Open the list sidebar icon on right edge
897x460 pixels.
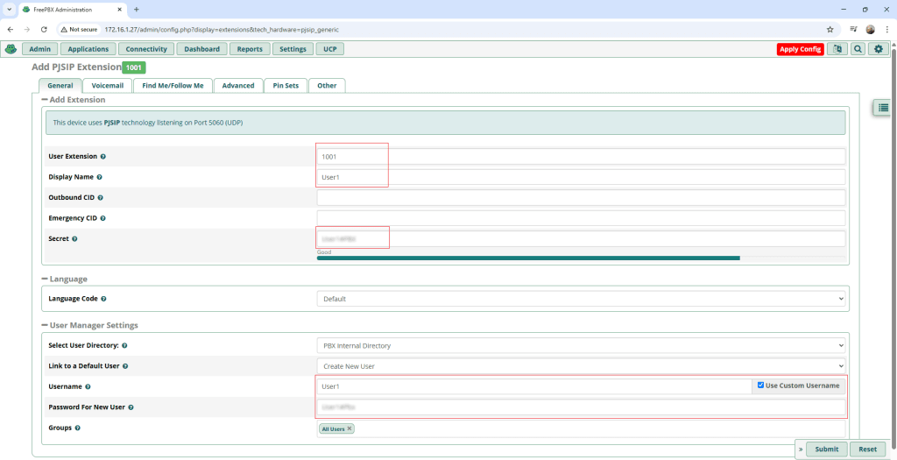pyautogui.click(x=884, y=107)
